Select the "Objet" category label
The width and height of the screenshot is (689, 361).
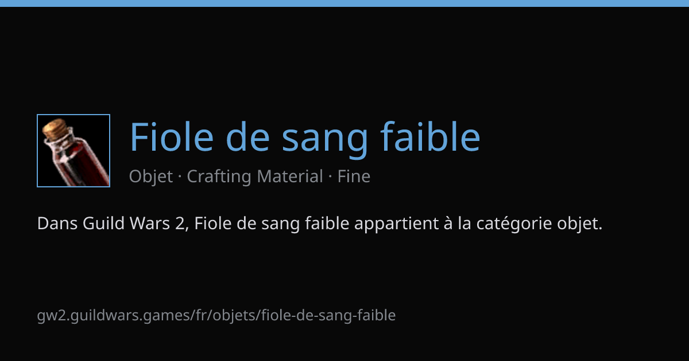tap(150, 176)
